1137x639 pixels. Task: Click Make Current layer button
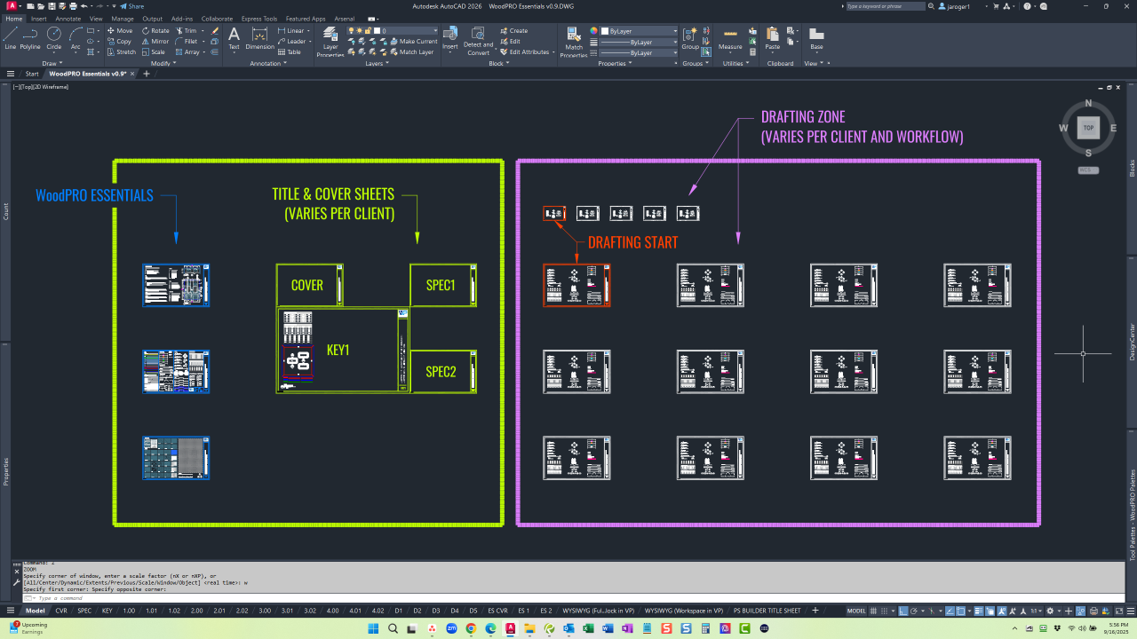(413, 42)
